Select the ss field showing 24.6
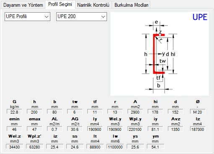Screen dimensions: 214x154 point(75,146)
